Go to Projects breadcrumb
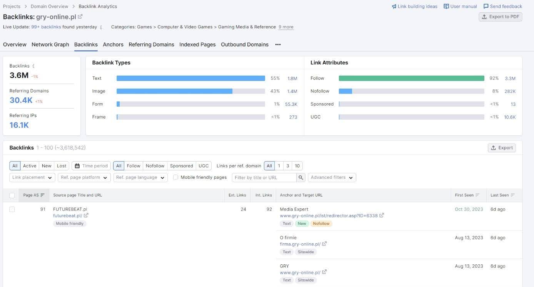534x287 pixels. (x=12, y=7)
